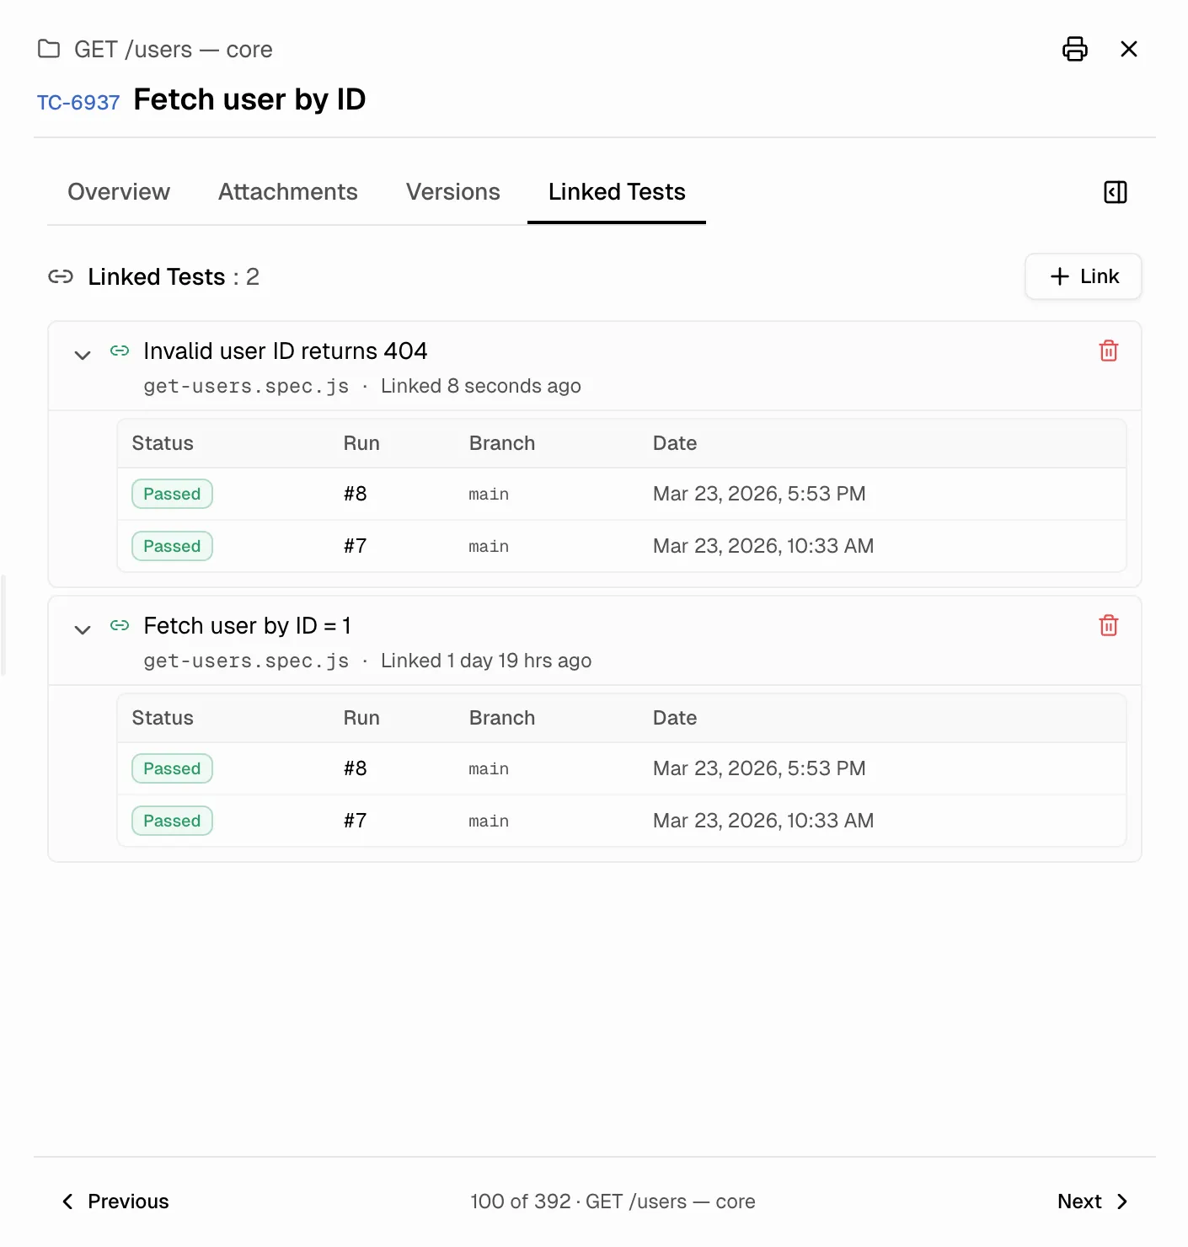This screenshot has width=1188, height=1247.
Task: Click the Passed badge under Fetch user run #7
Action: coord(172,820)
